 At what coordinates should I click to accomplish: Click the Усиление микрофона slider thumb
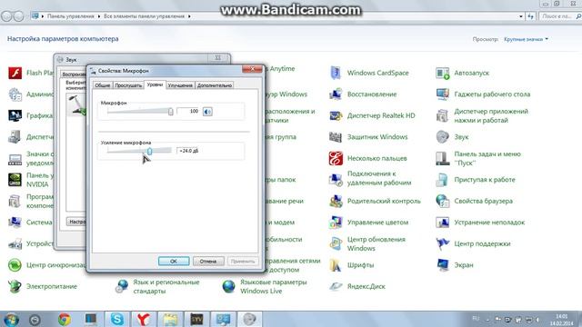pos(149,151)
